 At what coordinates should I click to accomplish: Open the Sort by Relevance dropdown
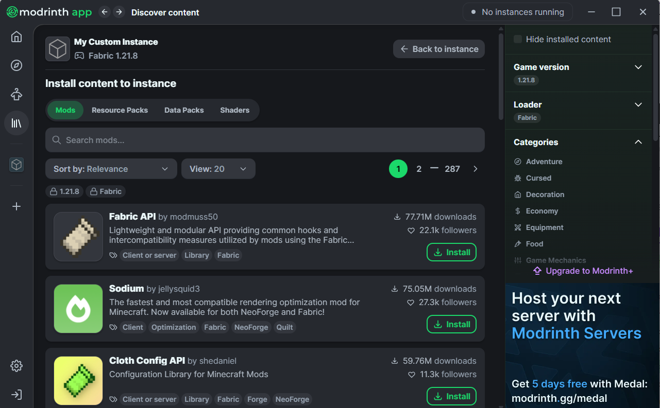click(x=111, y=169)
